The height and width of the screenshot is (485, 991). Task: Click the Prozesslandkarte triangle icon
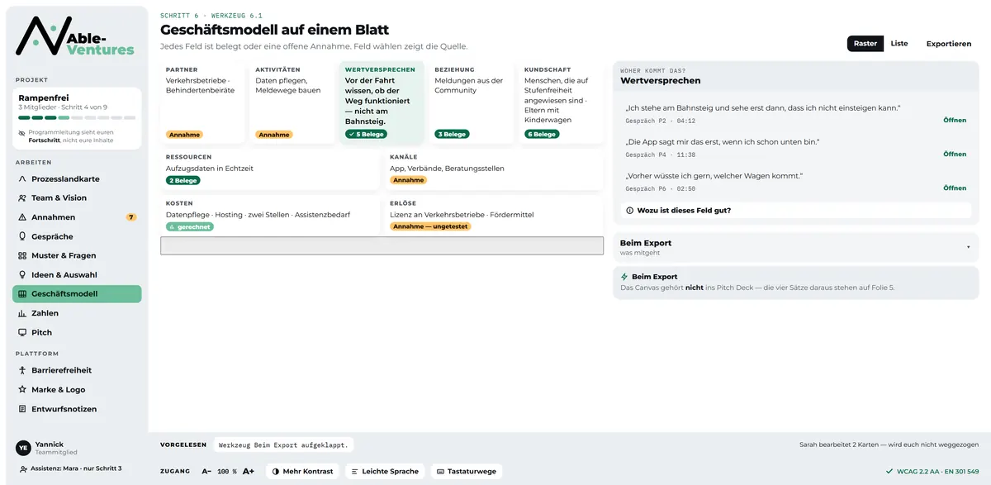pos(23,178)
